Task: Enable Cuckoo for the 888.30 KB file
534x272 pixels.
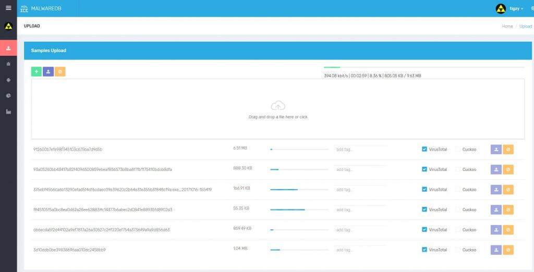Action: coord(458,169)
